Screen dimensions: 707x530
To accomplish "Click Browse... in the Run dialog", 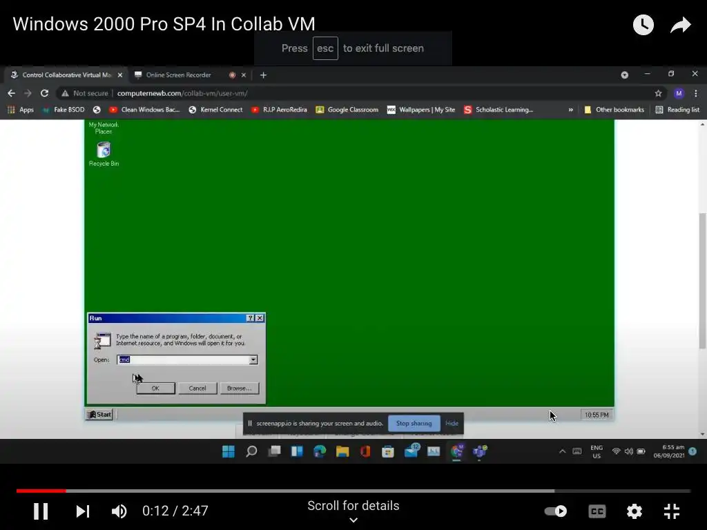I will coord(240,388).
